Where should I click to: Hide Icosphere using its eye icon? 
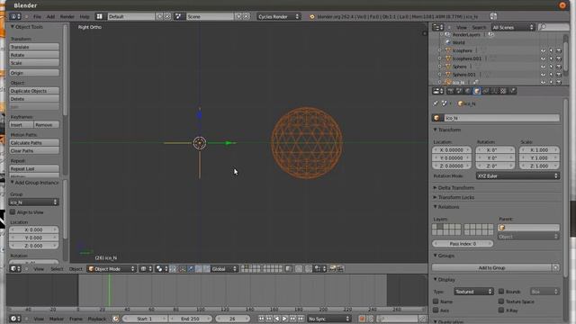coord(543,50)
